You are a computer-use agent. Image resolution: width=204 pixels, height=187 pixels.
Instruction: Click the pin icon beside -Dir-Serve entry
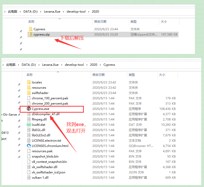(19, 115)
